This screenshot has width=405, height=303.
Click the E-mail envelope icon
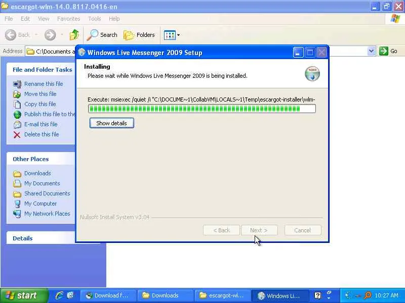[x=17, y=124]
